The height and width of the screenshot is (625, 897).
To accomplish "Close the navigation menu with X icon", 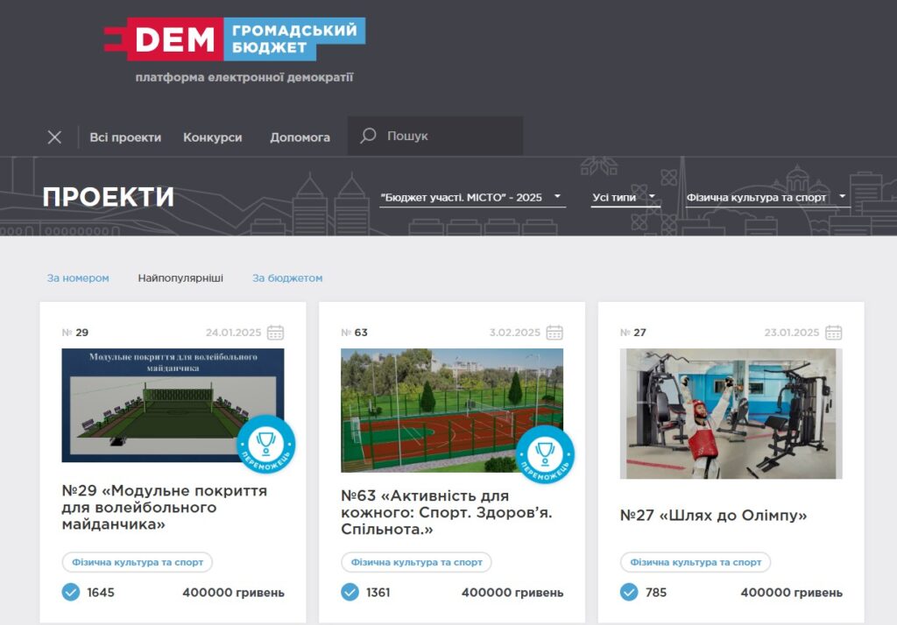I will (x=54, y=137).
